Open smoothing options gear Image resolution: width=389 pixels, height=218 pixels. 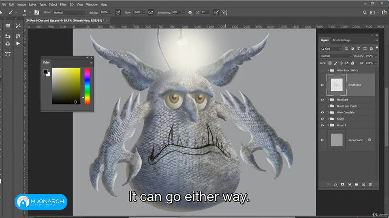point(190,13)
